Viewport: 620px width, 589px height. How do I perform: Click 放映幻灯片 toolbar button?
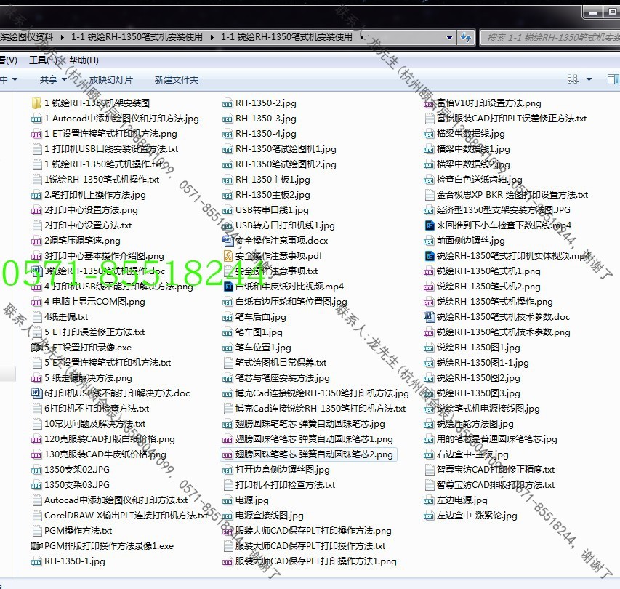click(x=111, y=79)
